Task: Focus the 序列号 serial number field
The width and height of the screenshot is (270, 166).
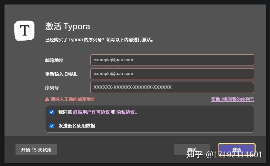Action: (172, 87)
